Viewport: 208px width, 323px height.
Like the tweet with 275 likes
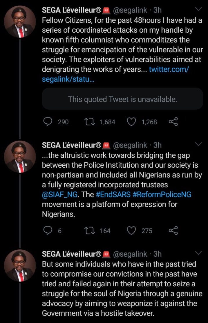tap(132, 231)
